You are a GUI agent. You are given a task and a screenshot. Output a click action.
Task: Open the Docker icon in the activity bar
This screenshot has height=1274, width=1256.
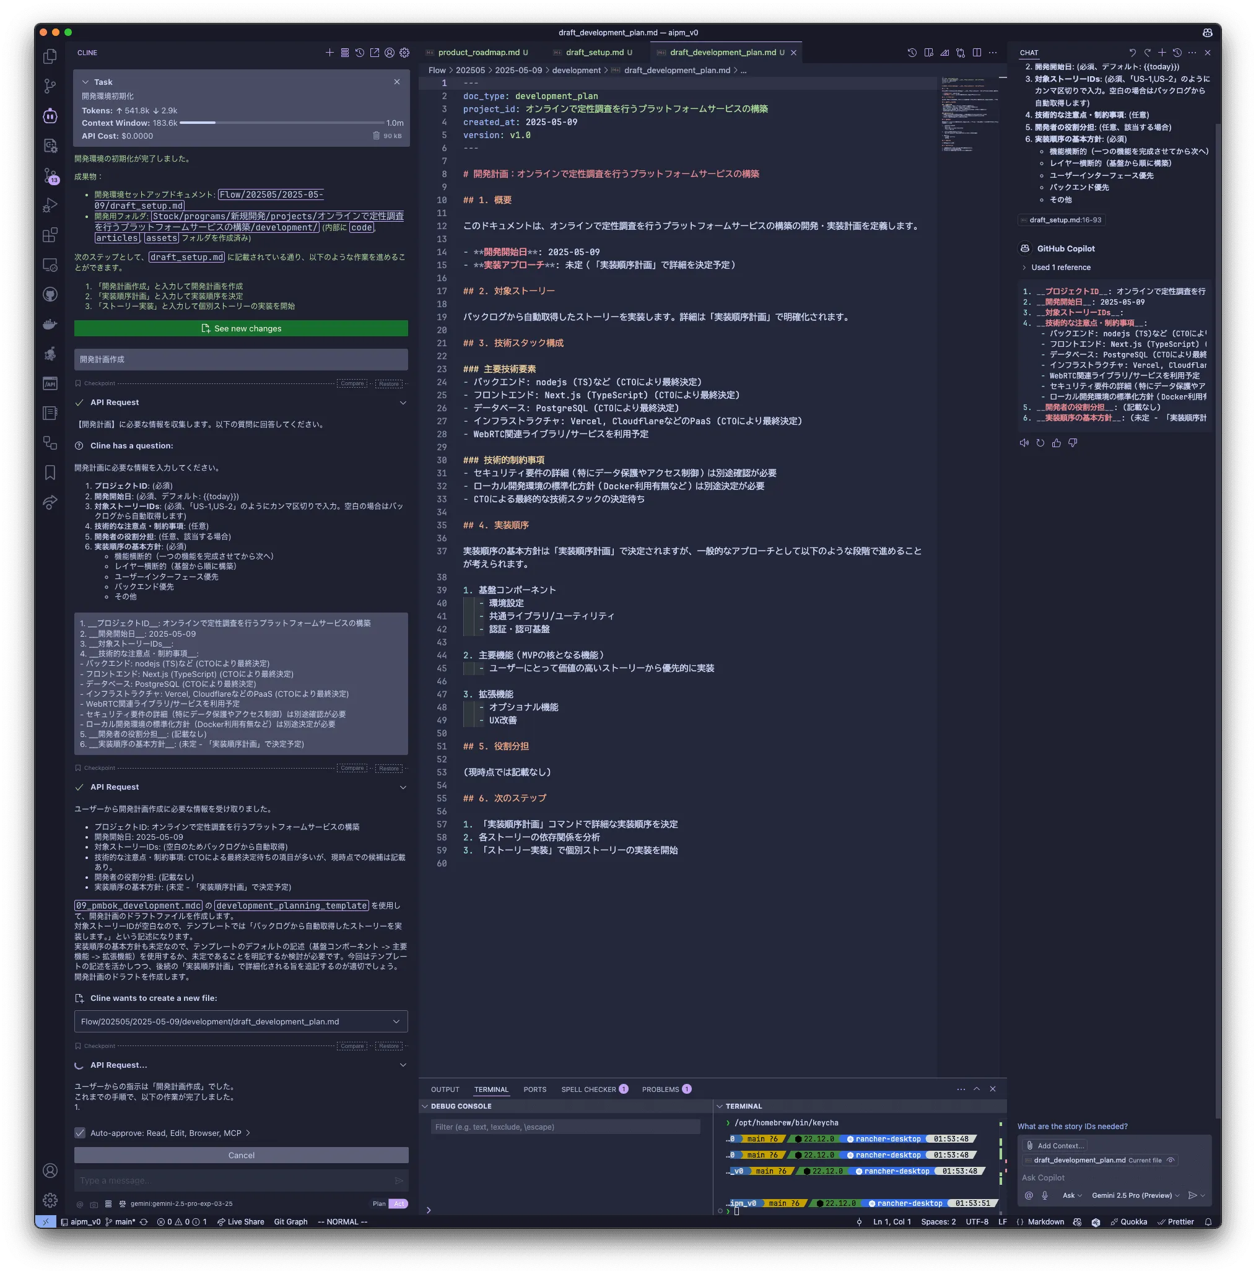click(50, 324)
